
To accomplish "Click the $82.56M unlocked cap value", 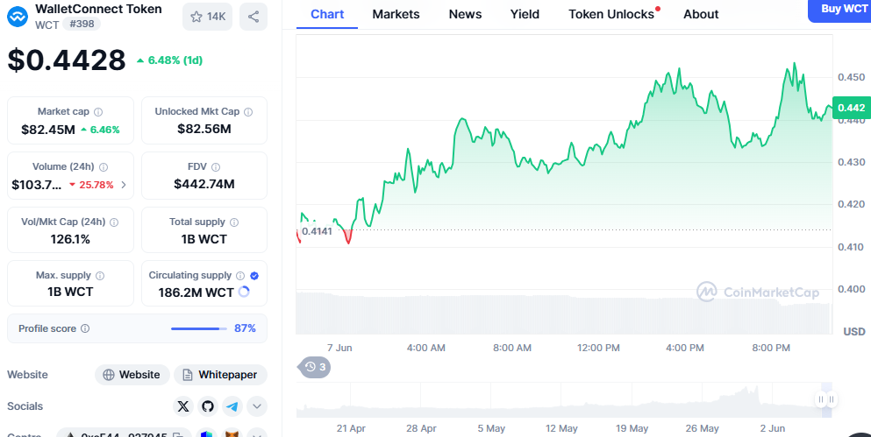I will 204,130.
